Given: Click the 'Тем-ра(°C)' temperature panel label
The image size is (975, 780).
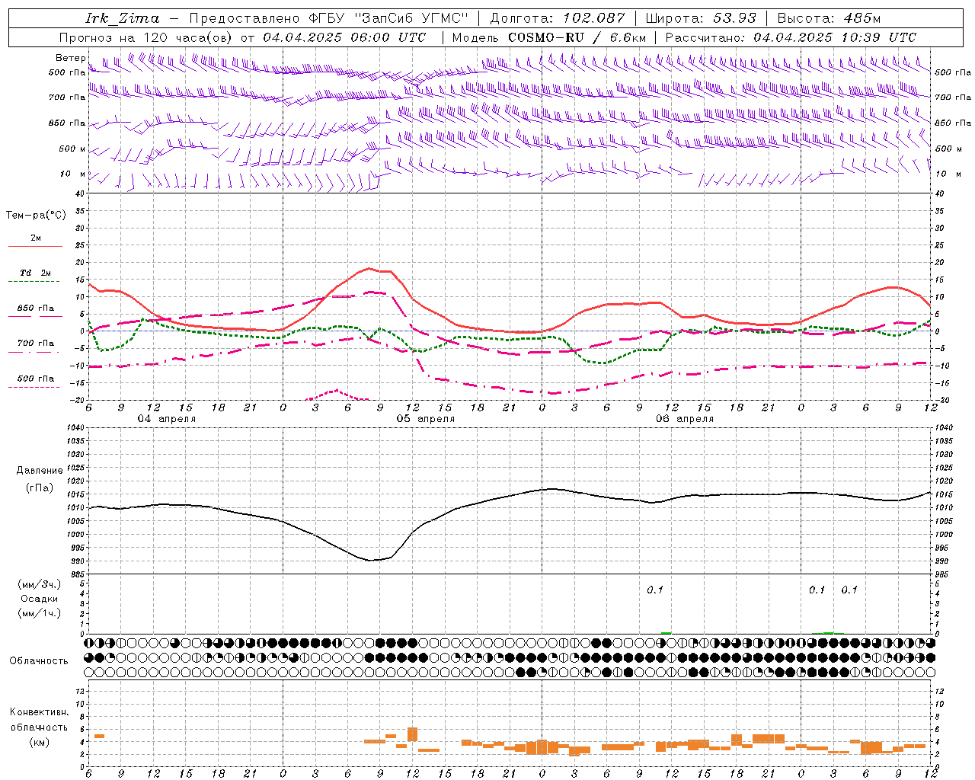Looking at the screenshot, I should pos(37,216).
